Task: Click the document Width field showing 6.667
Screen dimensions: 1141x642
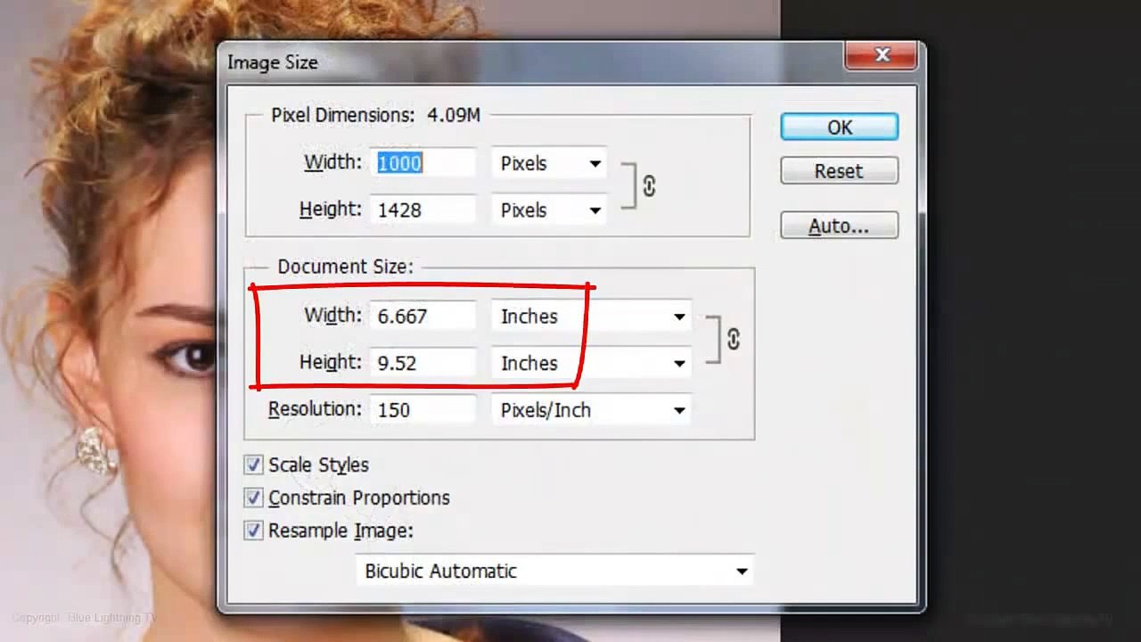Action: tap(423, 317)
